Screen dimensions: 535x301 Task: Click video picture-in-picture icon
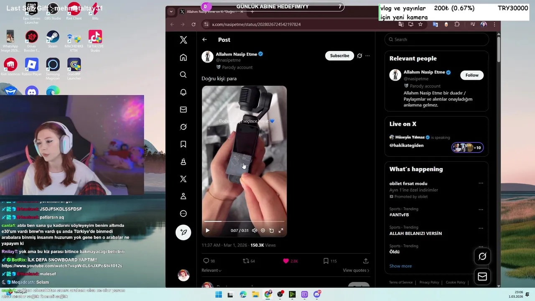pyautogui.click(x=271, y=230)
